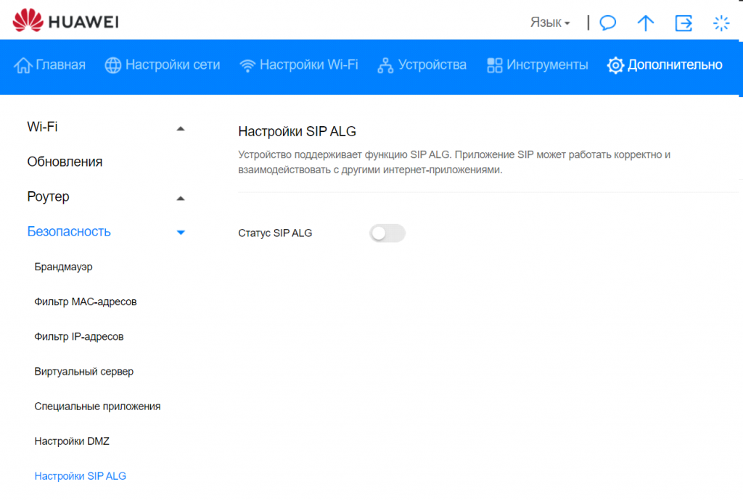Viewport: 743px width, 500px height.
Task: Open Фильтр MAC-адресов settings
Action: pyautogui.click(x=85, y=301)
